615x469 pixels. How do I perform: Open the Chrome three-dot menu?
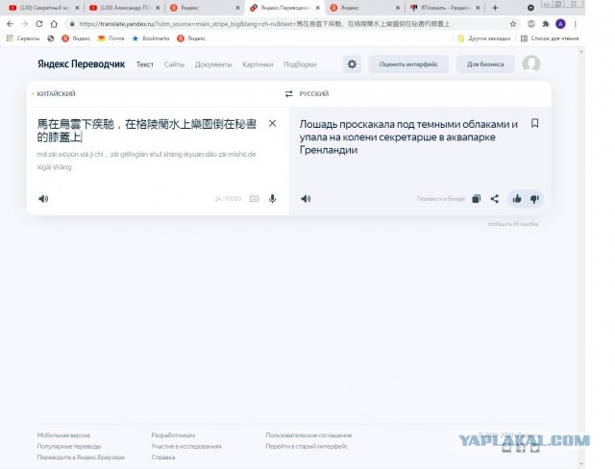(576, 24)
